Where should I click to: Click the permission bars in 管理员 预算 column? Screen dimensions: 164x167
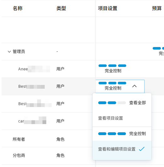[x=158, y=48]
